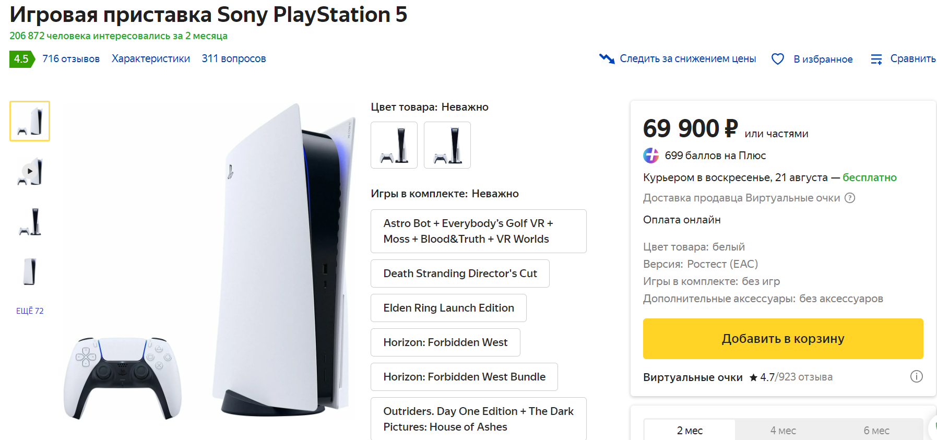Select the Horizon: Forbidden West Bundle option
The height and width of the screenshot is (440, 937).
point(464,377)
